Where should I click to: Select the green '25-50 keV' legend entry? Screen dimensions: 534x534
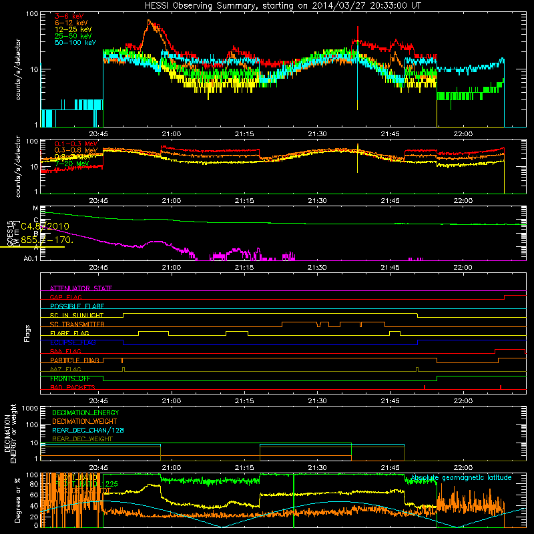(73, 36)
